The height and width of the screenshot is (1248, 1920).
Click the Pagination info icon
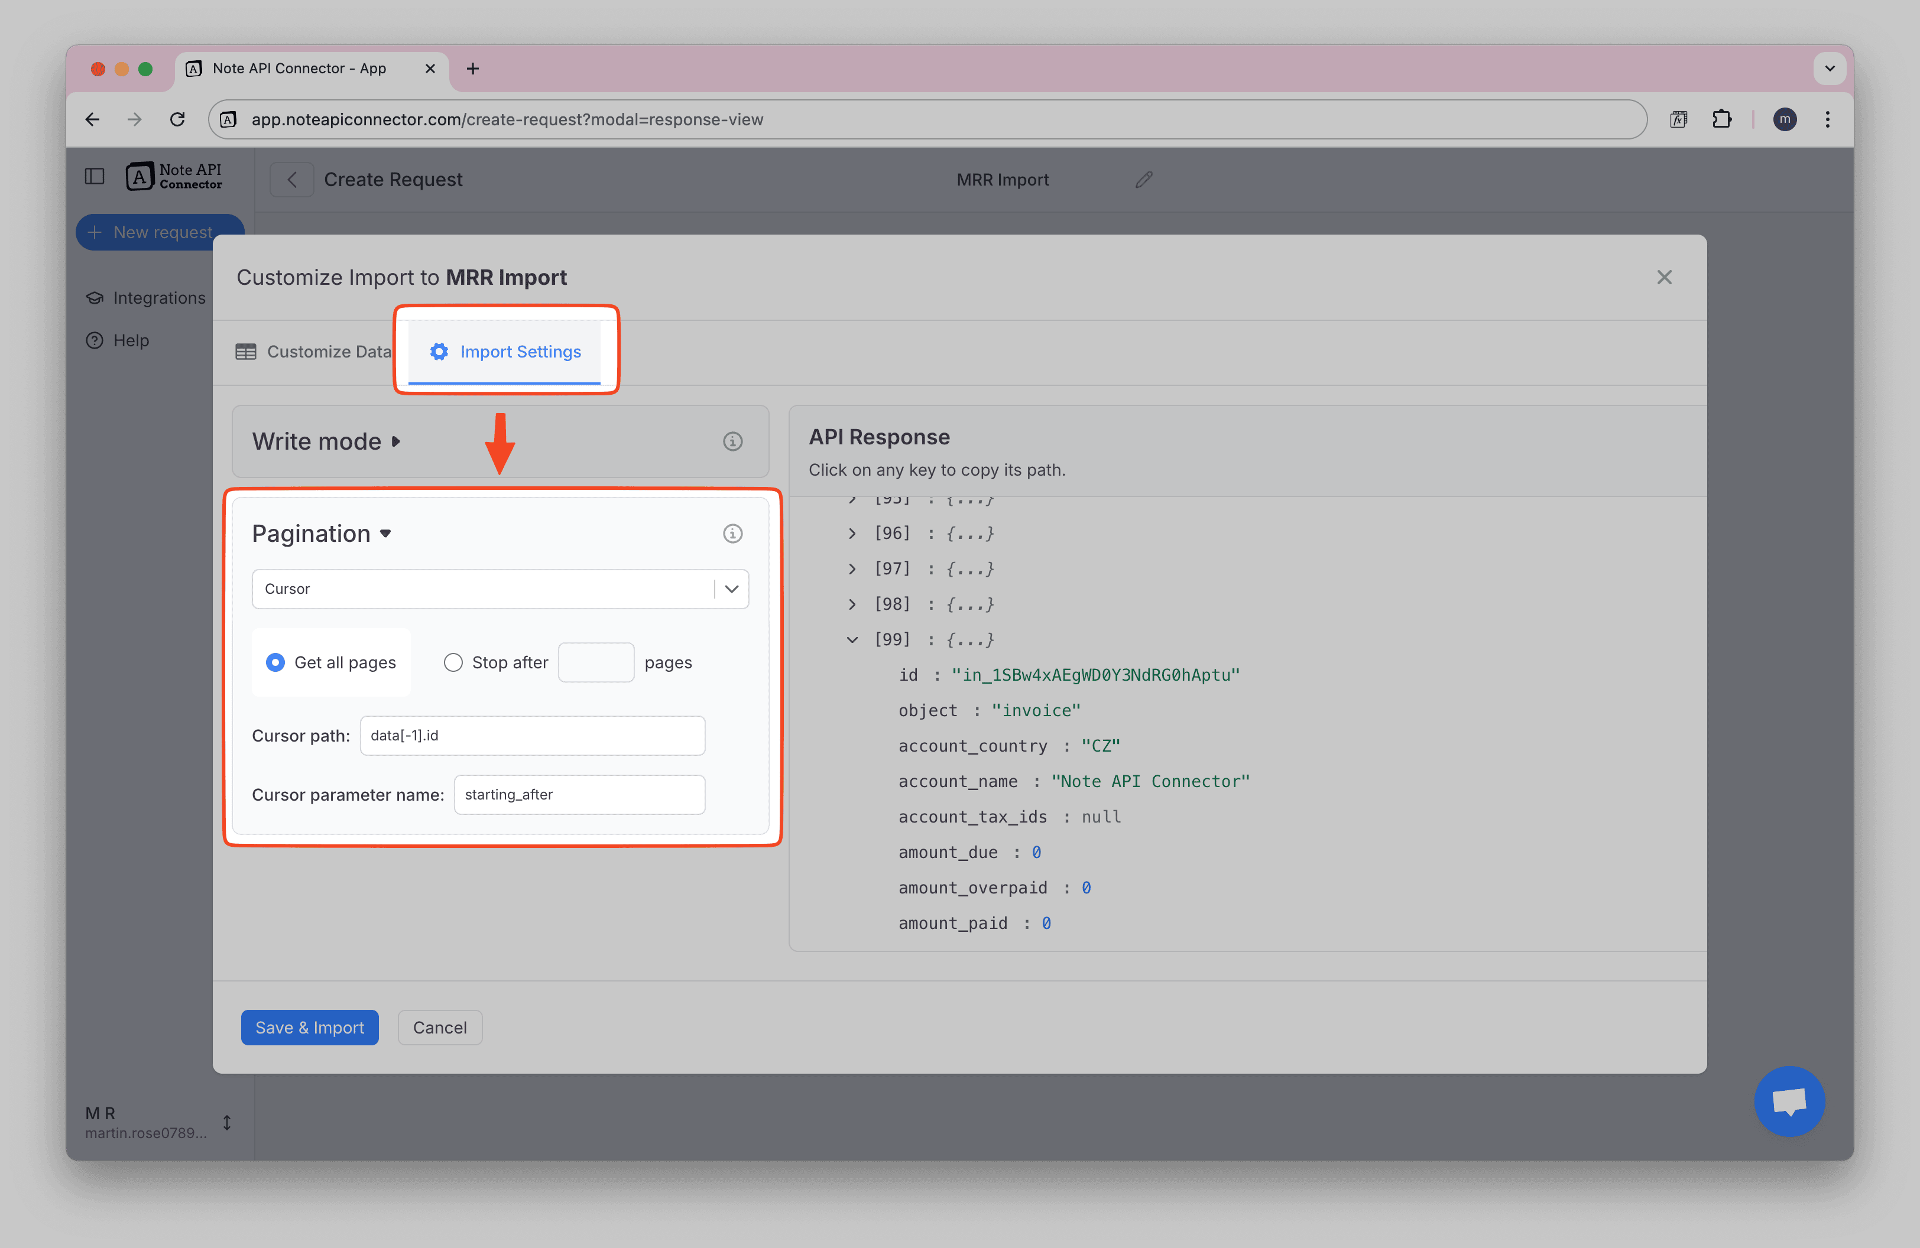click(x=732, y=534)
